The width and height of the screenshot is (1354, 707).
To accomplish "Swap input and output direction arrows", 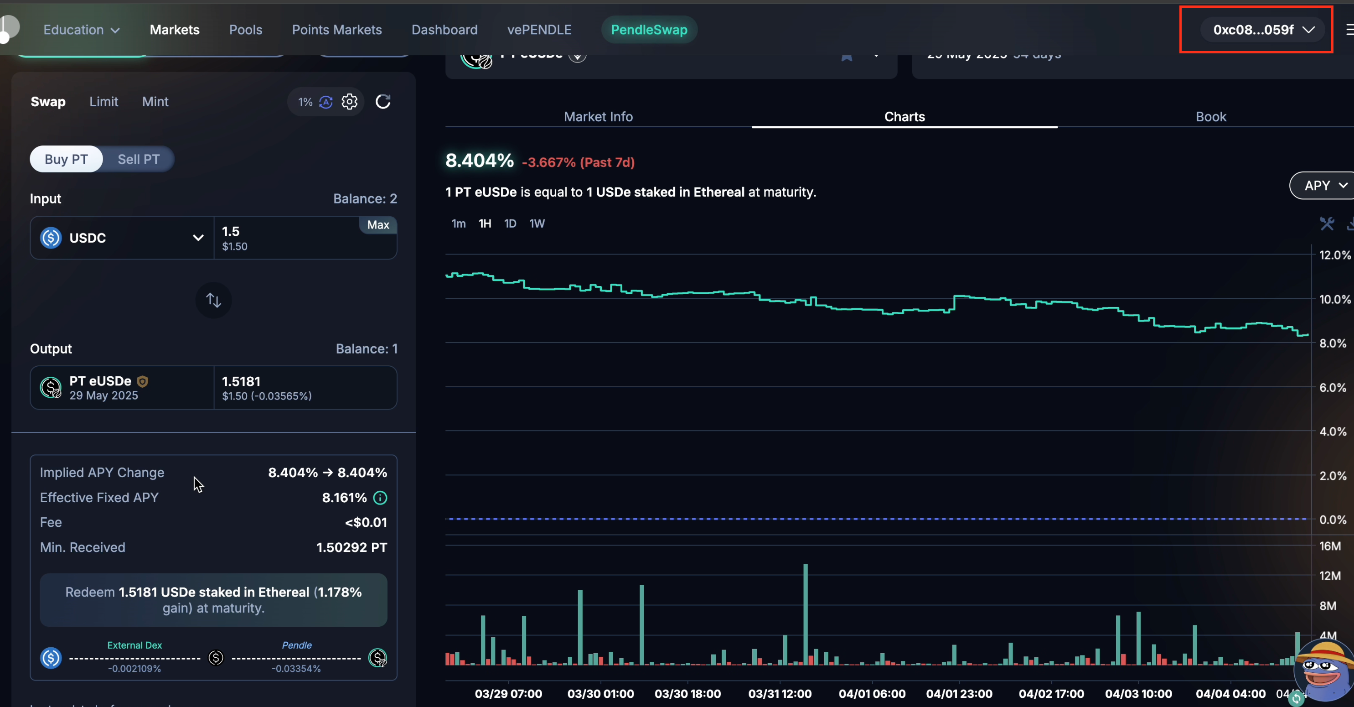I will pos(213,301).
